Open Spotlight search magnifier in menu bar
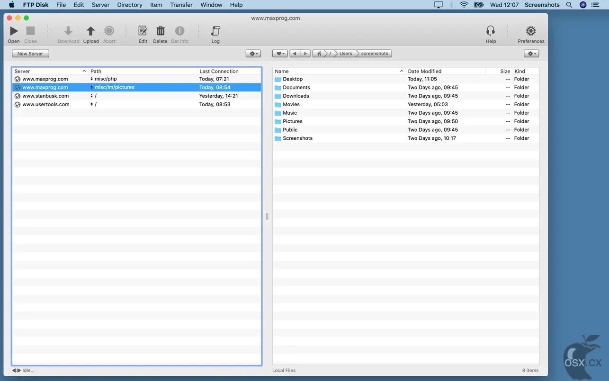 click(x=569, y=5)
